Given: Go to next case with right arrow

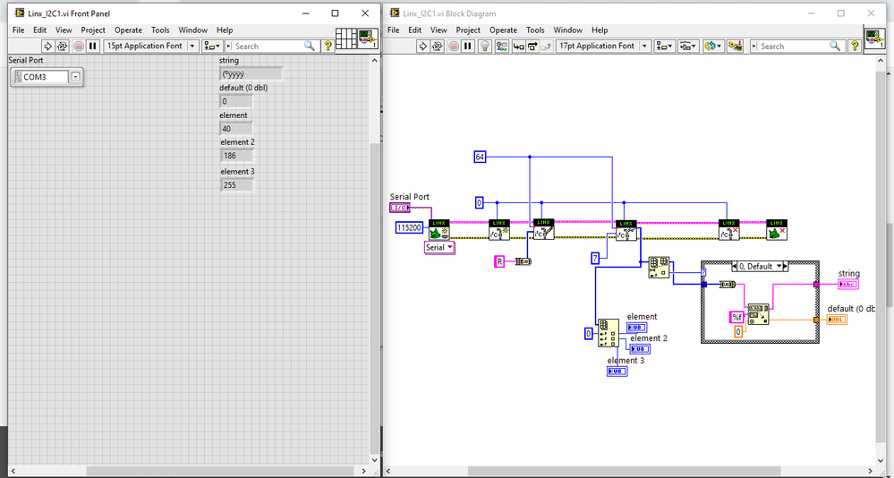Looking at the screenshot, I should click(785, 267).
